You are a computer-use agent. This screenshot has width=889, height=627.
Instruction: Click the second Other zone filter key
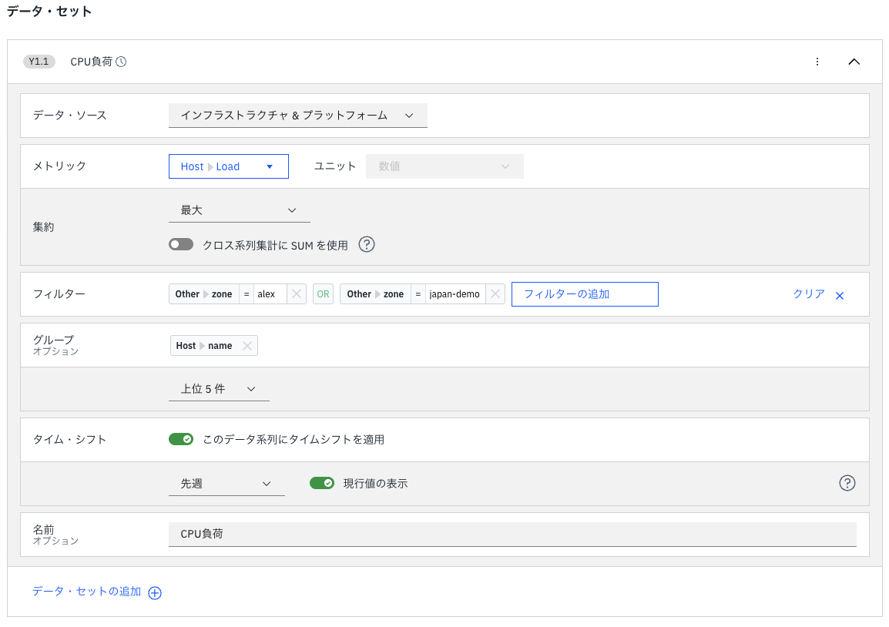(x=375, y=294)
